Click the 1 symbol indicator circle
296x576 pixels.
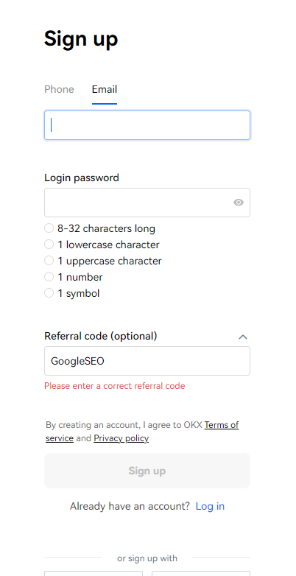49,293
